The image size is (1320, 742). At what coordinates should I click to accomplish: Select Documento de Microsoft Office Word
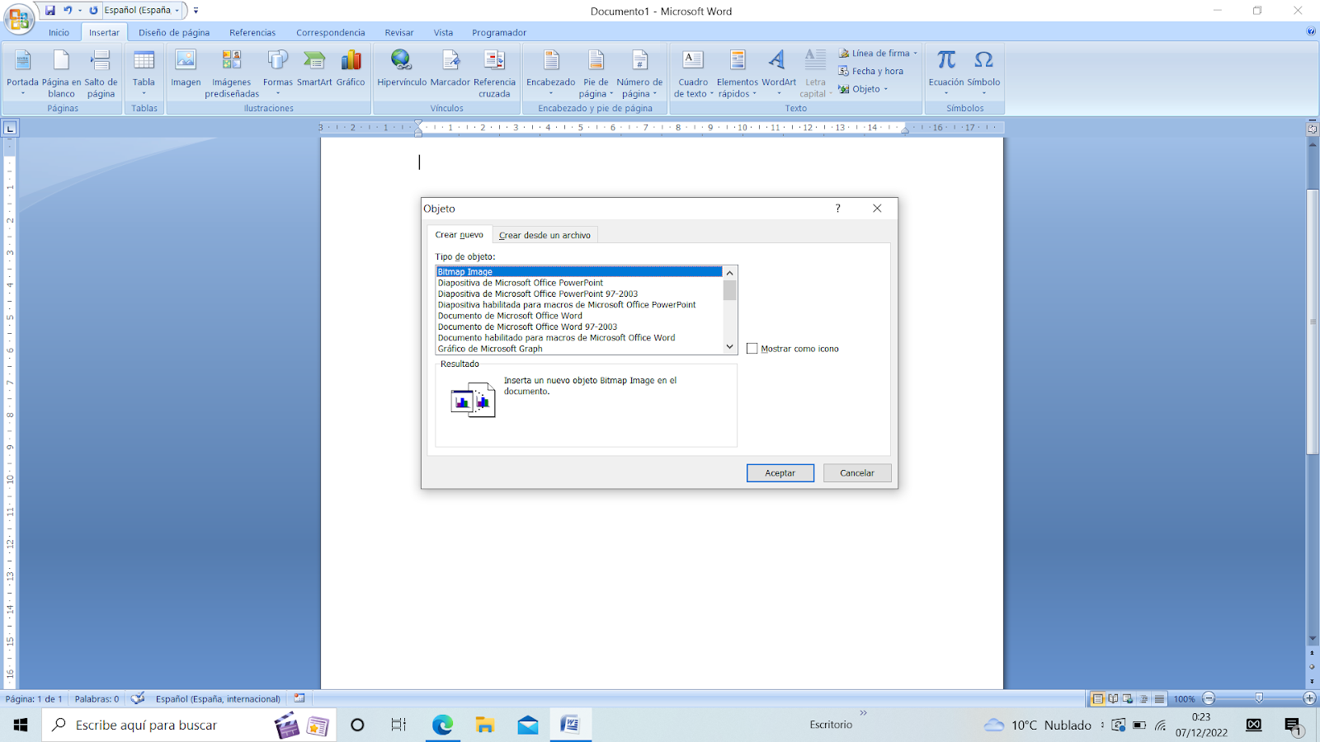pos(579,316)
